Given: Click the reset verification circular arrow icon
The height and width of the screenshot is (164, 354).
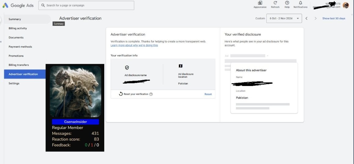Looking at the screenshot, I should point(121,94).
